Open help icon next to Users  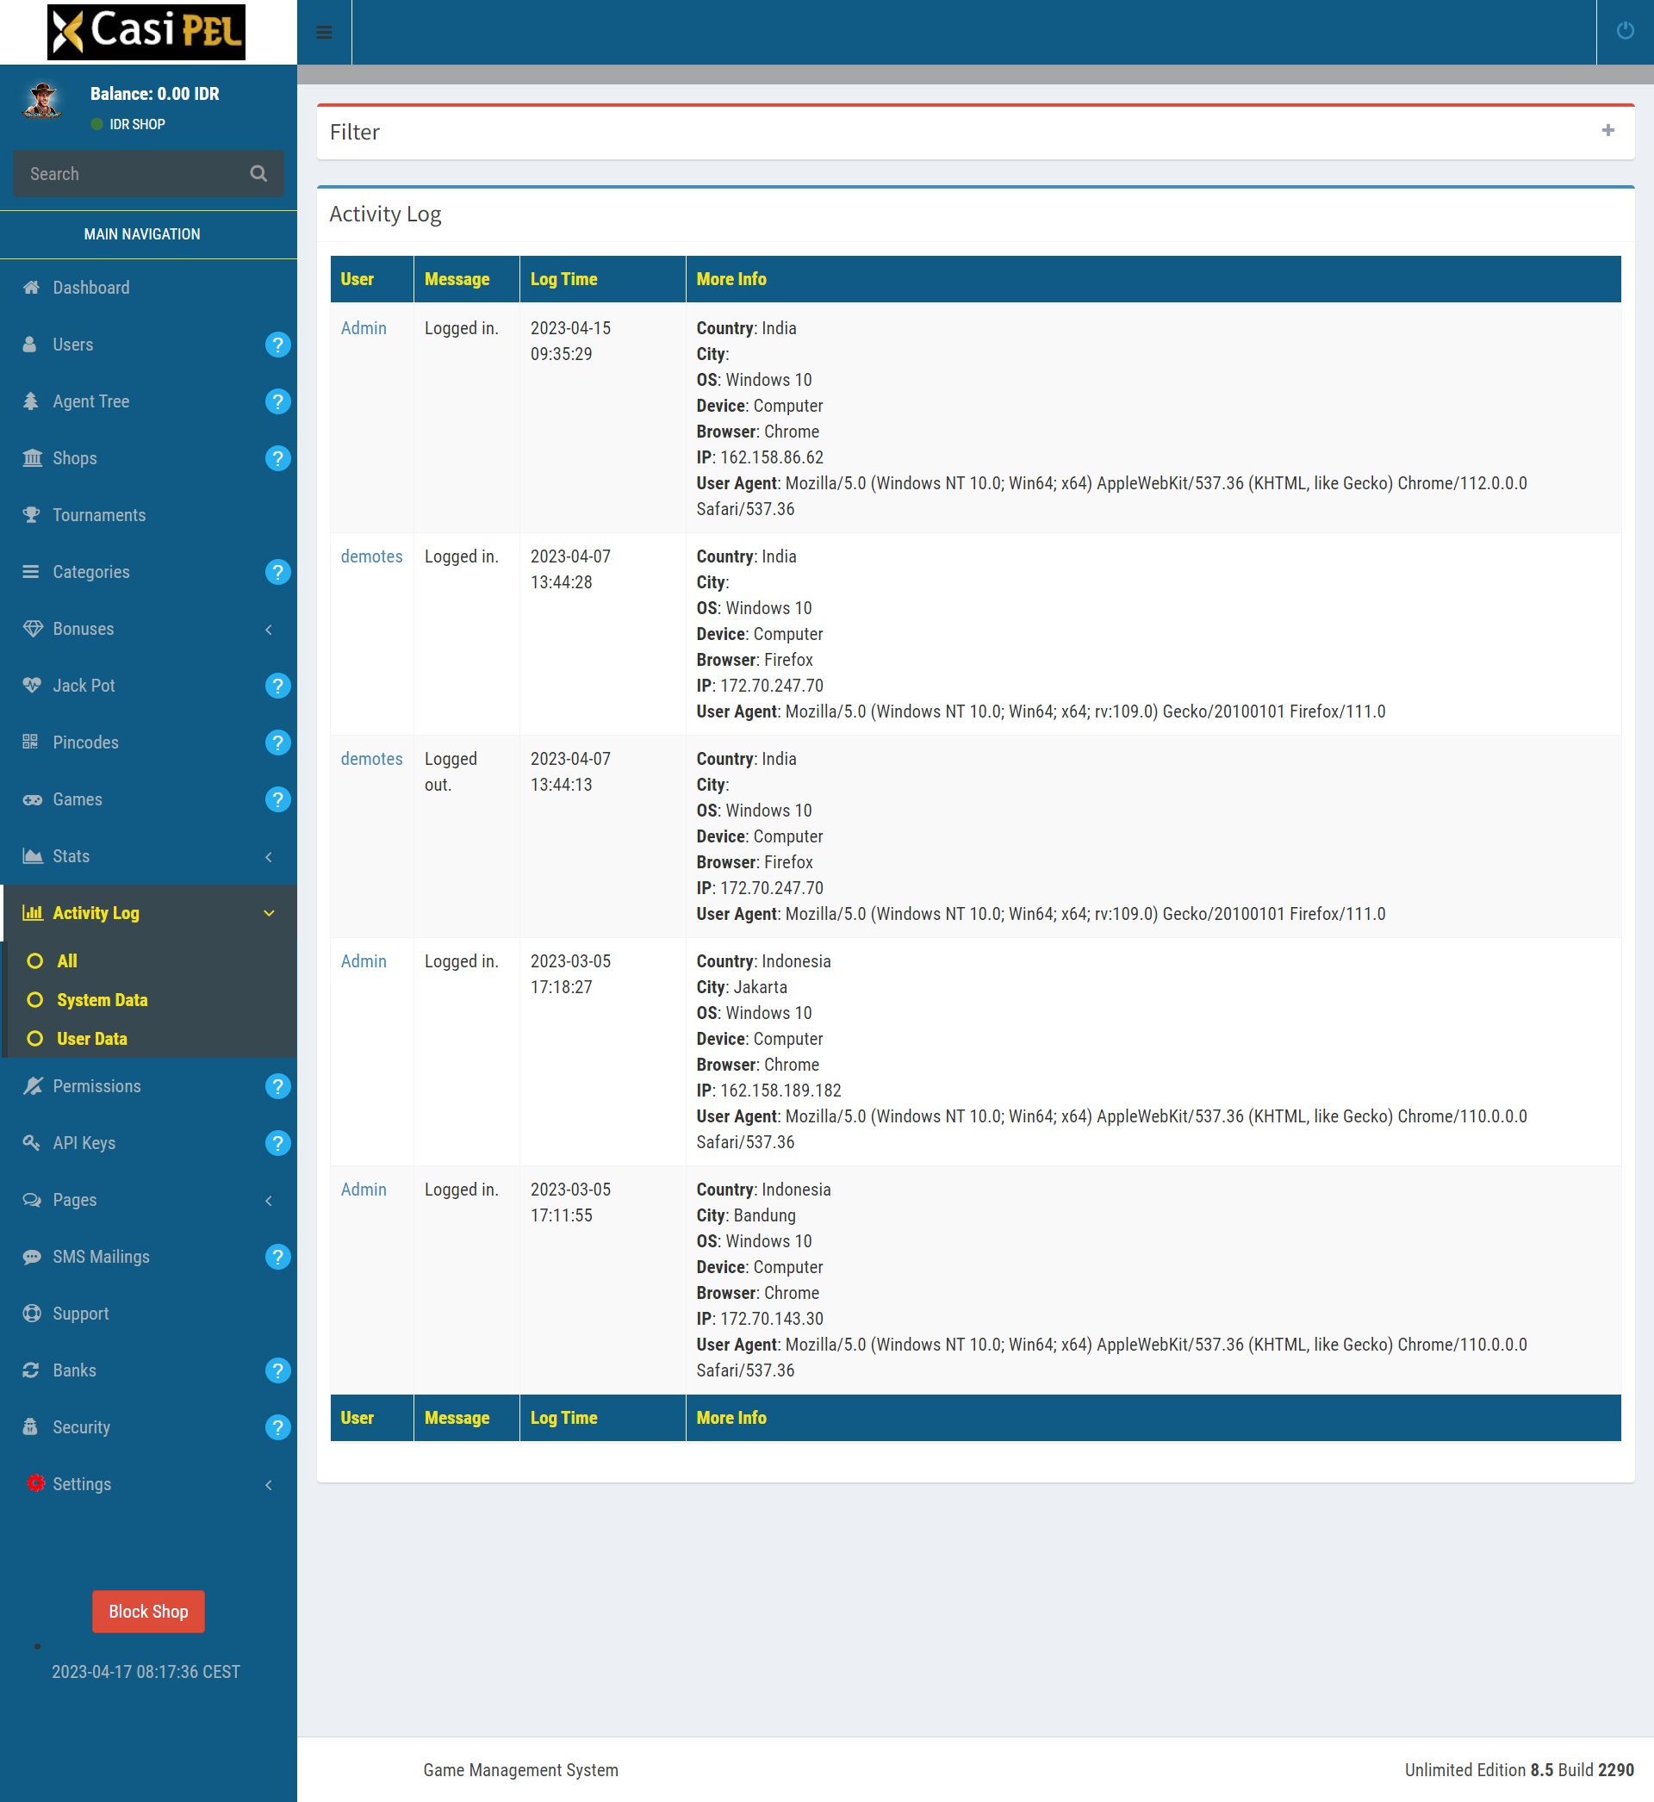pos(277,345)
